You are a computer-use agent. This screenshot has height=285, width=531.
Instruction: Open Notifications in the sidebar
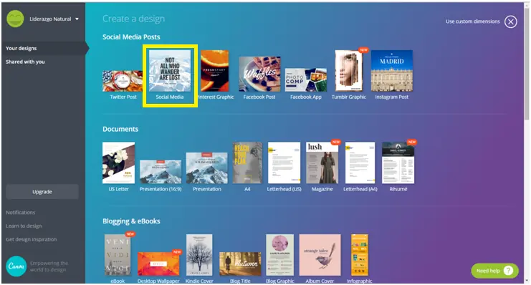point(20,212)
